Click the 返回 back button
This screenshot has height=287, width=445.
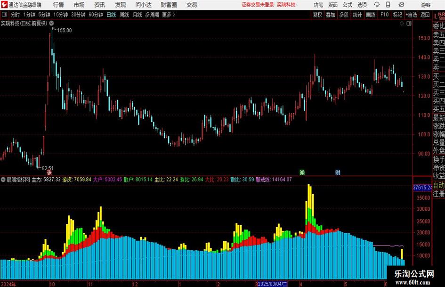tap(425, 15)
